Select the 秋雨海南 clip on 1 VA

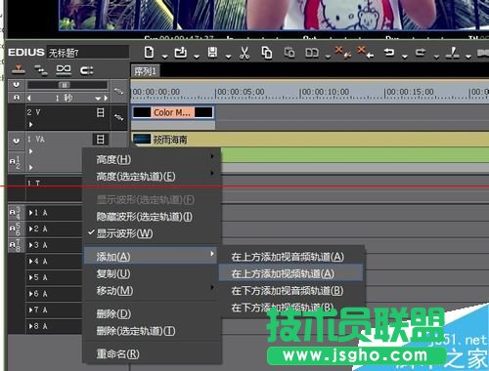coord(310,140)
